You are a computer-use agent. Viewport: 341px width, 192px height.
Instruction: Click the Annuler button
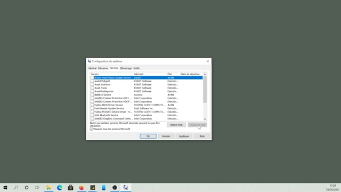166,137
